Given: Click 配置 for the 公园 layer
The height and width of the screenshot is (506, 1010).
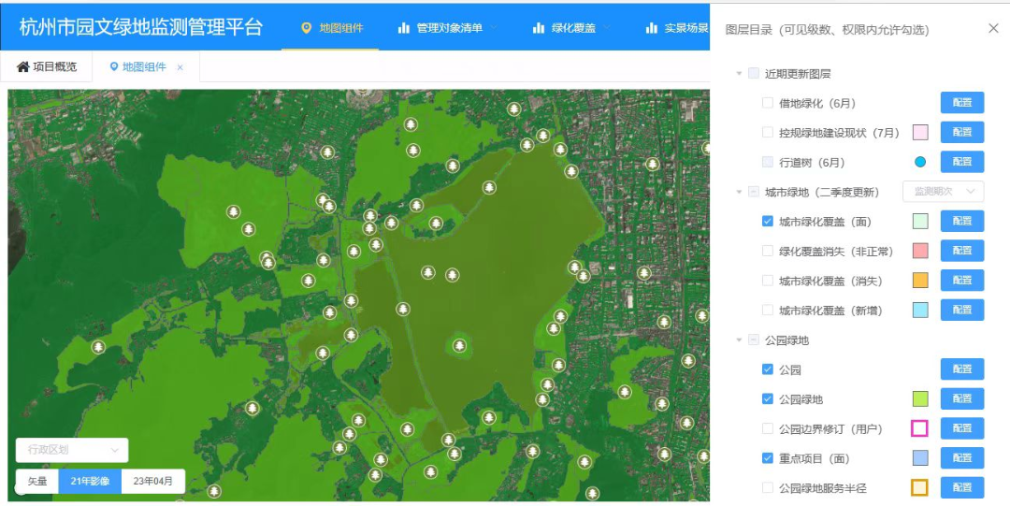Looking at the screenshot, I should [x=961, y=369].
